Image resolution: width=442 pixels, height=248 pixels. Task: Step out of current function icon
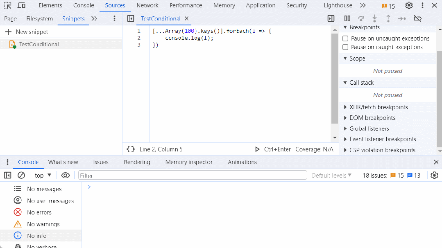point(388,18)
